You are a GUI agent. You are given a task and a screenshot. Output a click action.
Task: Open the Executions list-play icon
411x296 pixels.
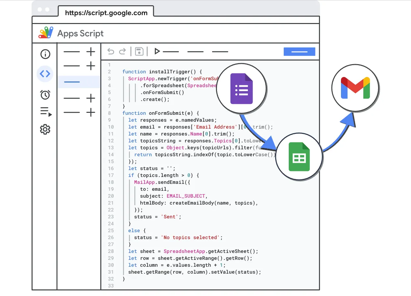pos(46,112)
